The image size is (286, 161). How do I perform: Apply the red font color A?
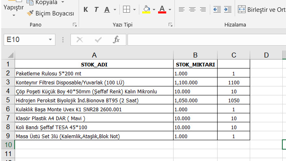click(x=162, y=9)
